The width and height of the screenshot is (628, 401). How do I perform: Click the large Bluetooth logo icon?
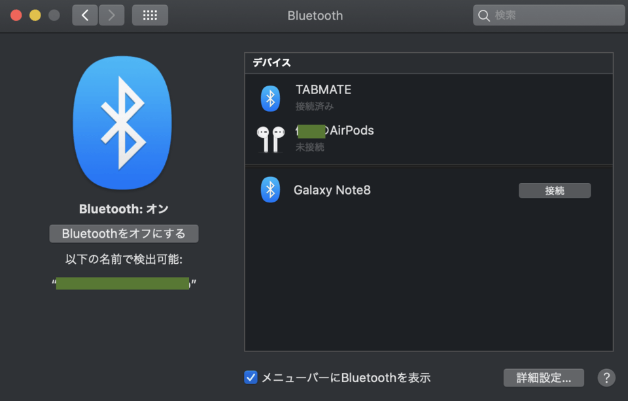(x=122, y=123)
